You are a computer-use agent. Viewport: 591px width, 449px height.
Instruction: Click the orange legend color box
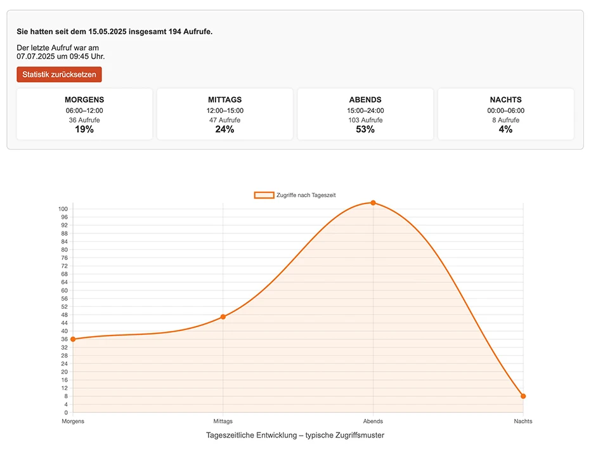(x=264, y=195)
